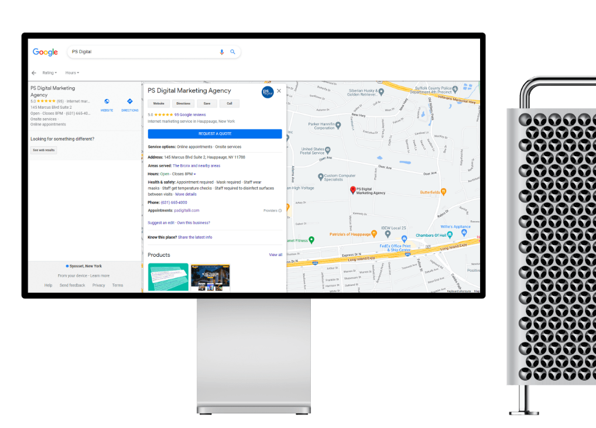596x428 pixels.
Task: Open the teal product thumbnail
Action: pyautogui.click(x=168, y=277)
